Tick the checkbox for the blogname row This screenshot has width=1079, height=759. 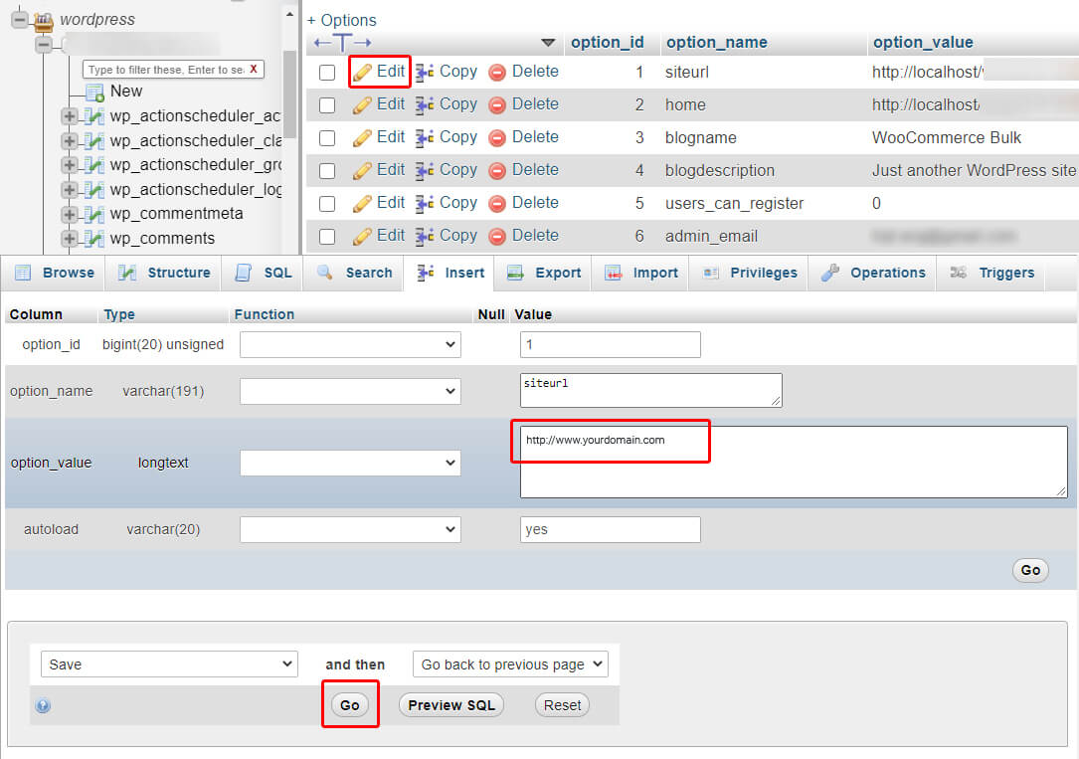coord(327,138)
